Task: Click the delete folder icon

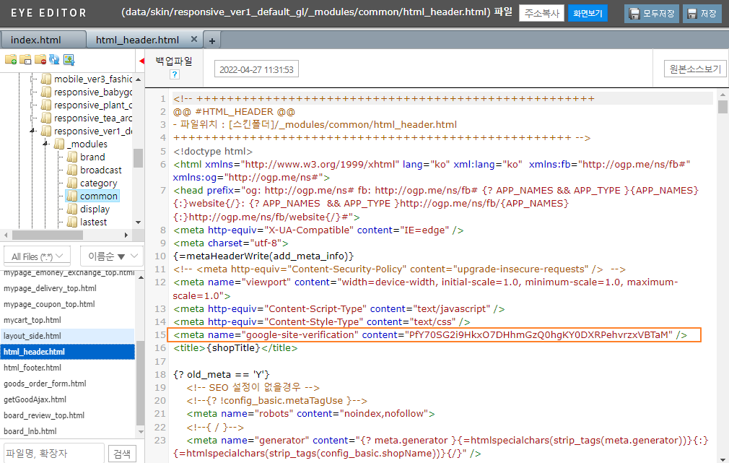Action: tap(40, 59)
